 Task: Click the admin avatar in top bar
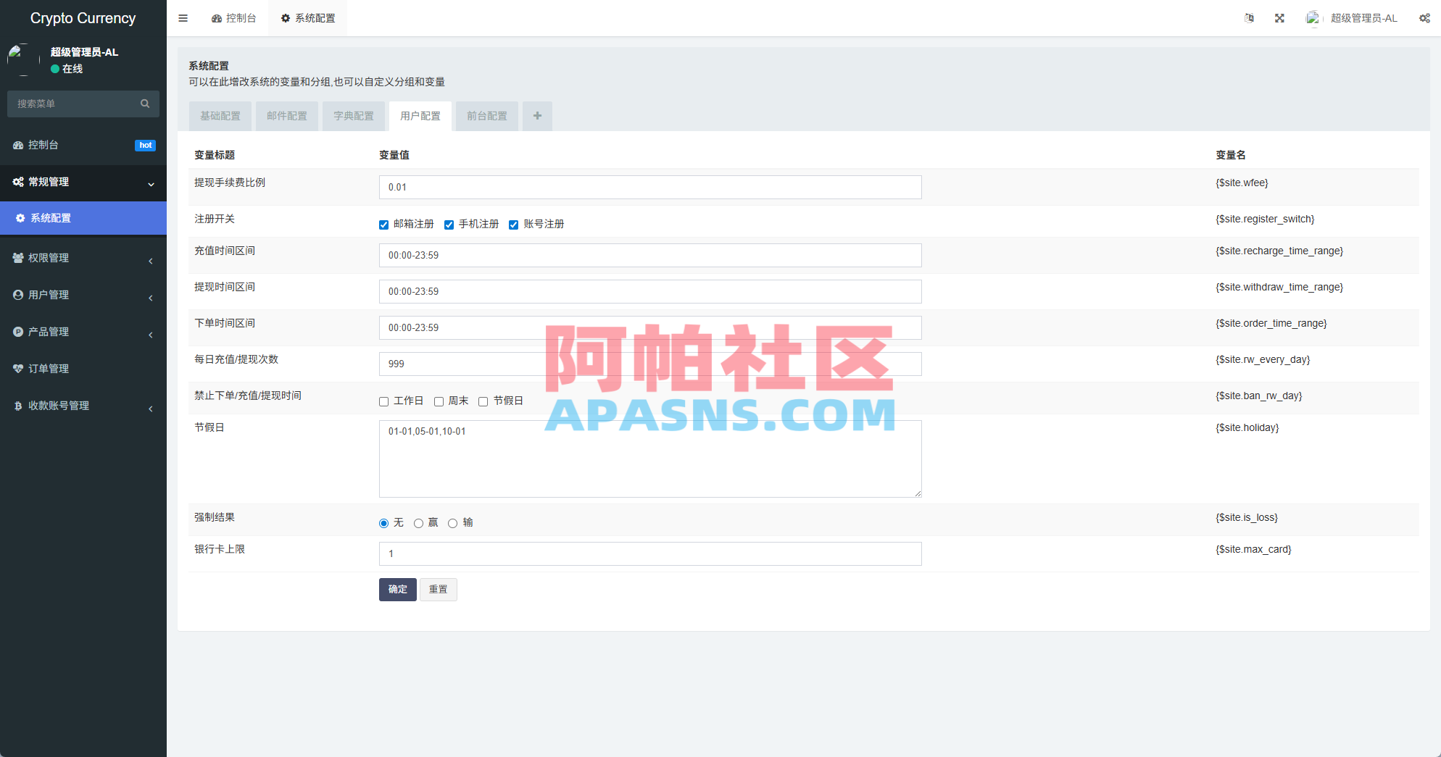pyautogui.click(x=1313, y=18)
